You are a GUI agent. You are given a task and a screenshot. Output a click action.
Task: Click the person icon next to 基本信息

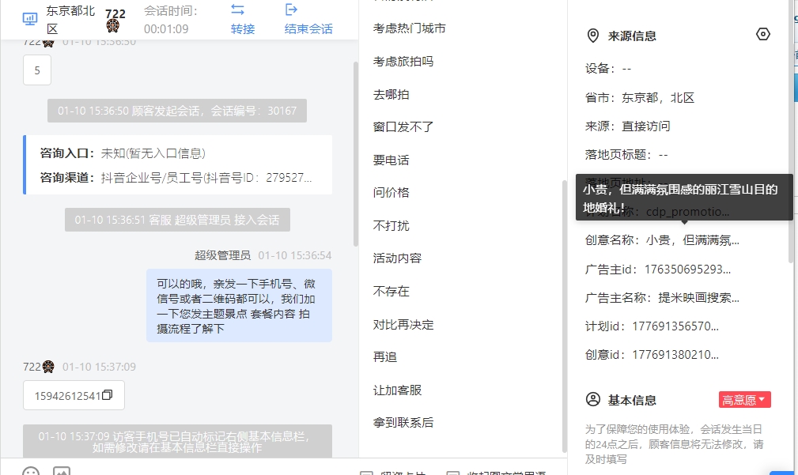(x=593, y=399)
